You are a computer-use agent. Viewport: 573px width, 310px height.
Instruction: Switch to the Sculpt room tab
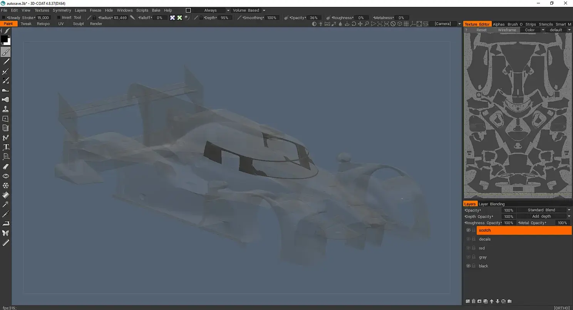(79, 24)
